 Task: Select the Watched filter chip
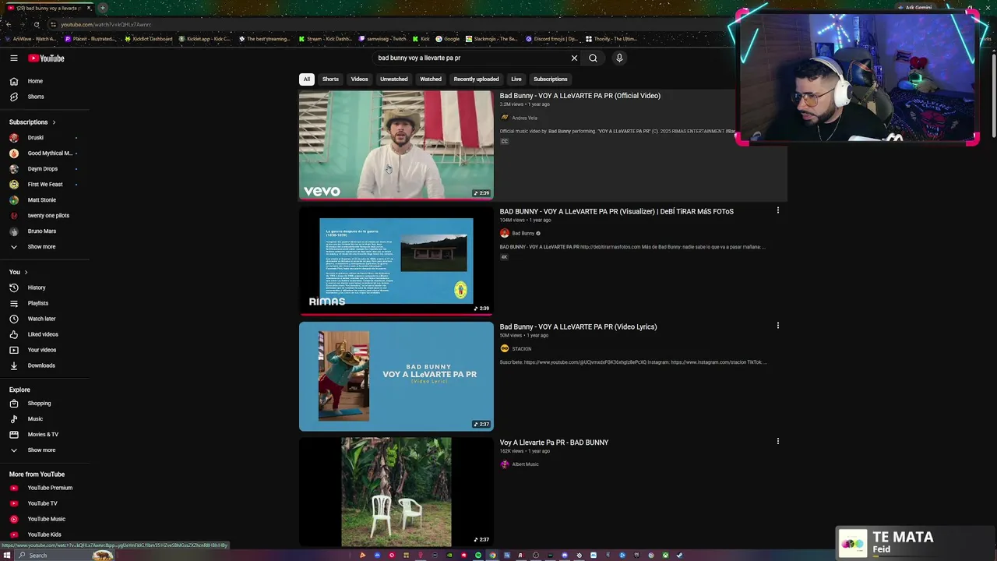point(431,79)
